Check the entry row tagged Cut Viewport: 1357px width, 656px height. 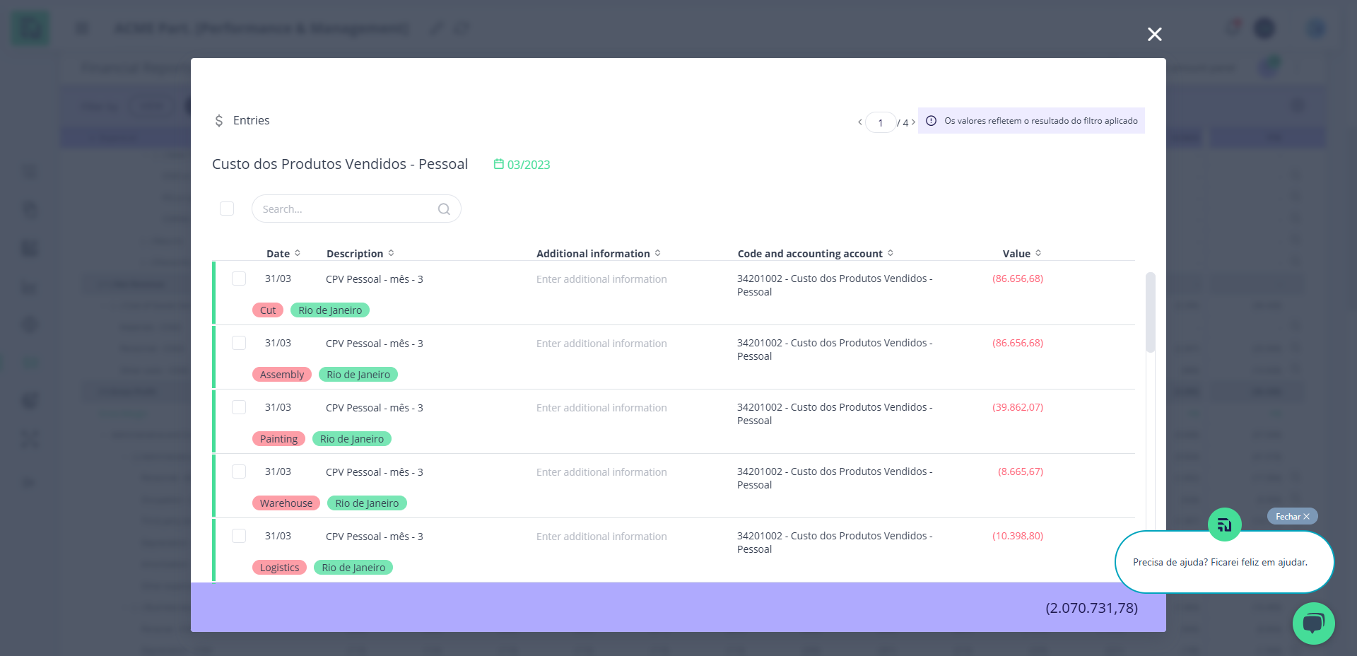click(239, 279)
